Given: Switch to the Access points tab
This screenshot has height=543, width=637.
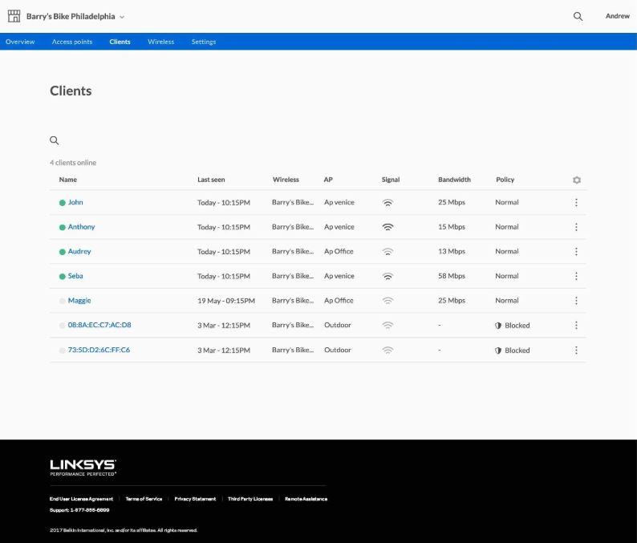Looking at the screenshot, I should click(72, 42).
